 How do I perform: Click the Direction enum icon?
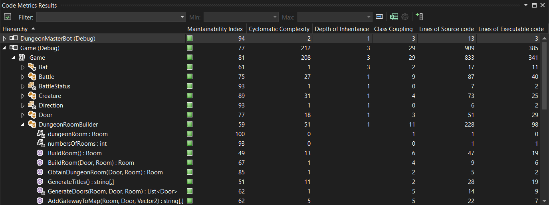coord(32,105)
